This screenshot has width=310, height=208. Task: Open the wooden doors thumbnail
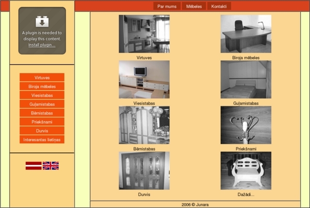(x=144, y=171)
